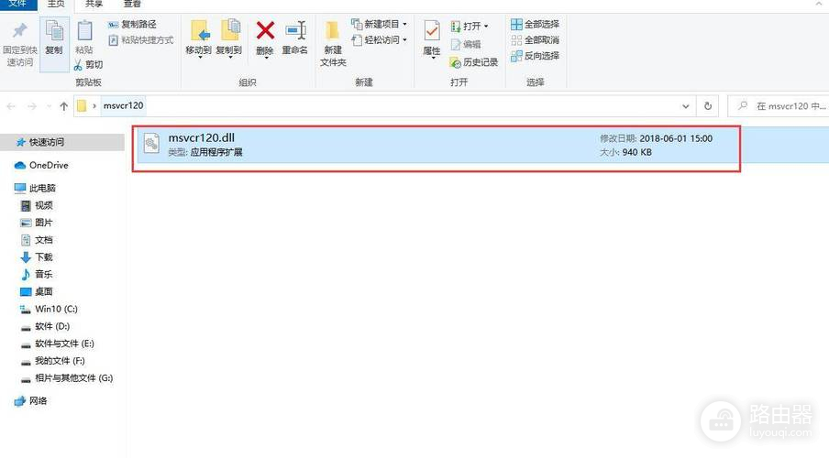The width and height of the screenshot is (829, 458).
Task: Open History record
Action: (474, 62)
